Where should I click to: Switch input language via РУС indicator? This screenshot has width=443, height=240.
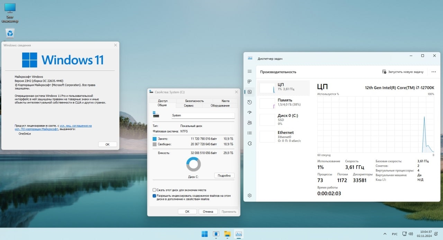coord(395,234)
